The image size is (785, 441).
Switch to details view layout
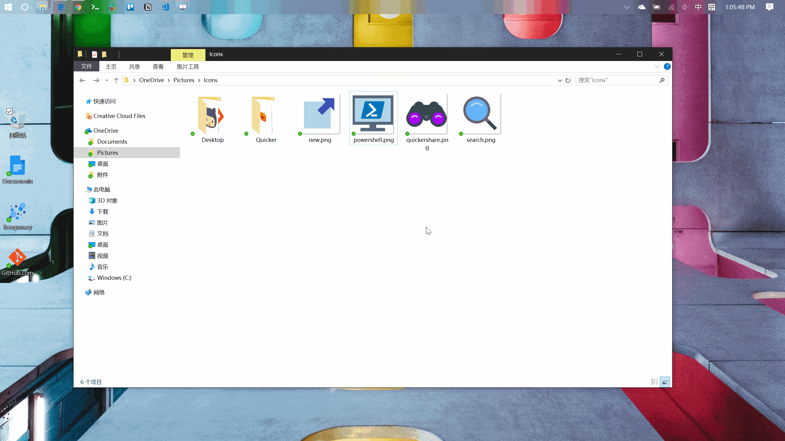tap(654, 382)
